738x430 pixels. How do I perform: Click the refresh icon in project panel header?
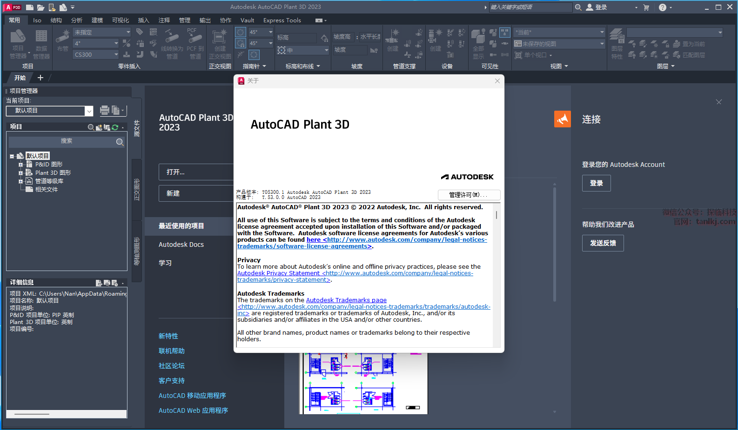[x=115, y=127]
